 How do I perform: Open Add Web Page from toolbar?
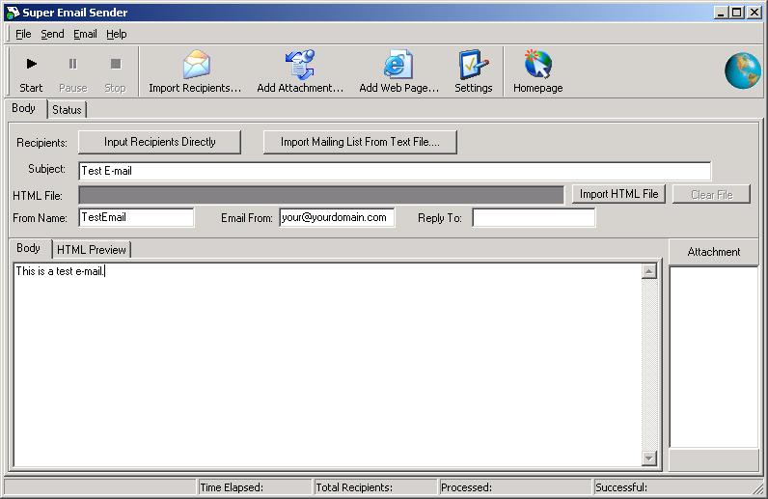(398, 66)
